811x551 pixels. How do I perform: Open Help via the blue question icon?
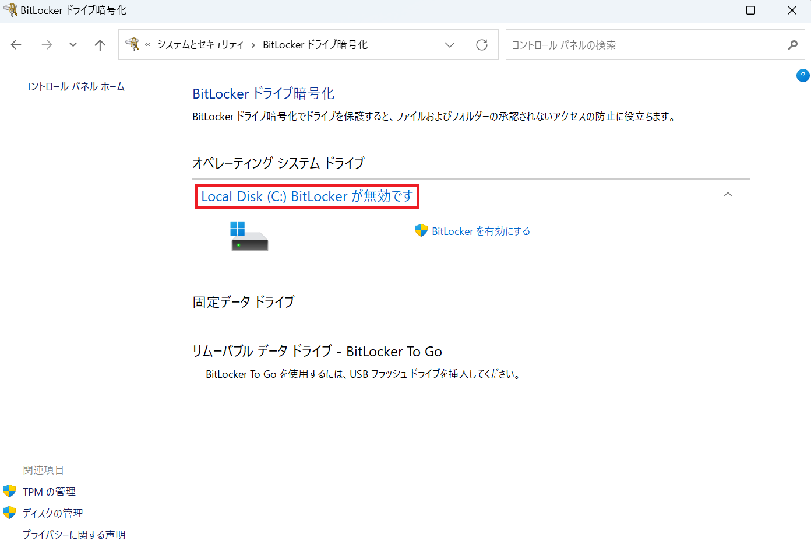(803, 75)
